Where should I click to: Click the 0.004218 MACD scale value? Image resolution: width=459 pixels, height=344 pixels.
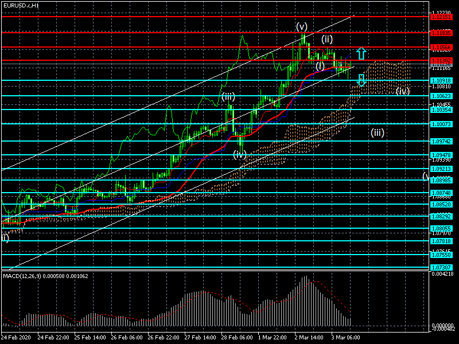coord(442,274)
